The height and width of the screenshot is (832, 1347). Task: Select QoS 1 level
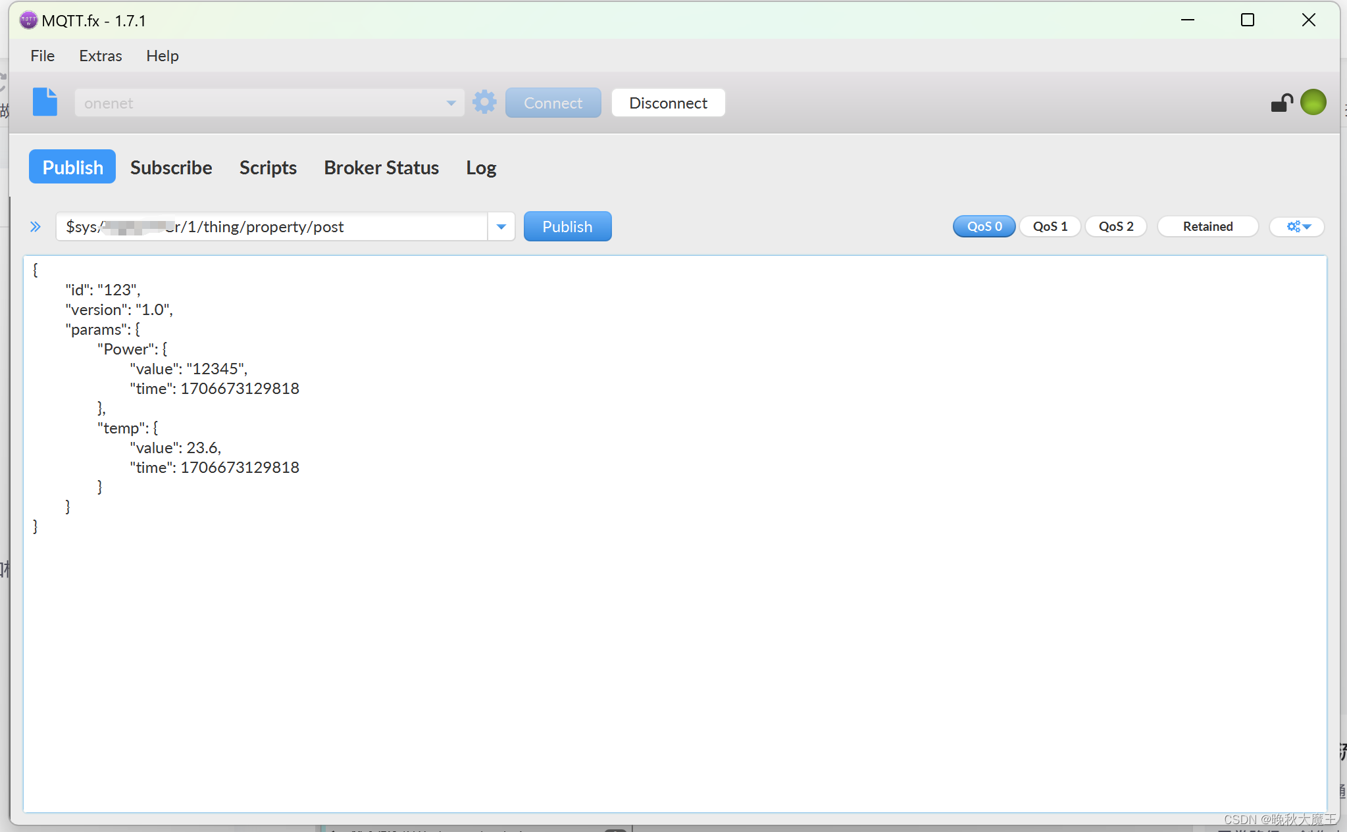[1050, 227]
